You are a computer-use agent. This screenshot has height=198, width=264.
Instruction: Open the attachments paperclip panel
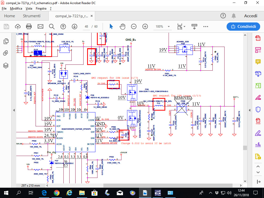(6, 53)
